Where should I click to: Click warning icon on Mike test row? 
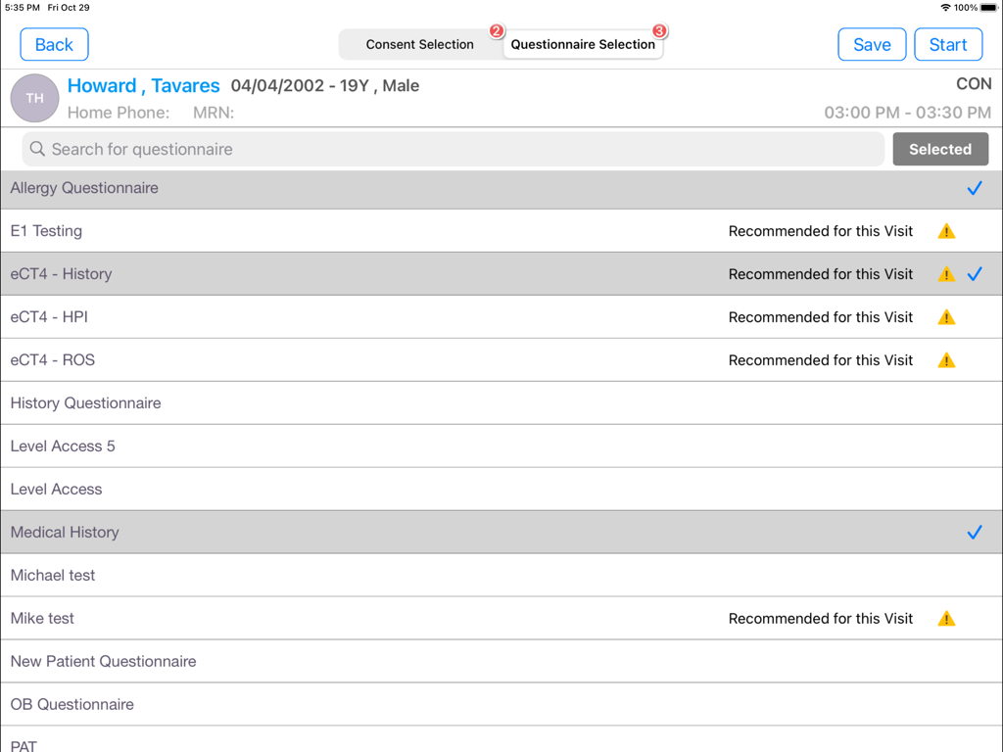946,619
